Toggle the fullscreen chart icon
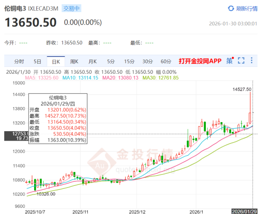Image resolution: width=259 pixels, height=214 pixels. point(241,60)
